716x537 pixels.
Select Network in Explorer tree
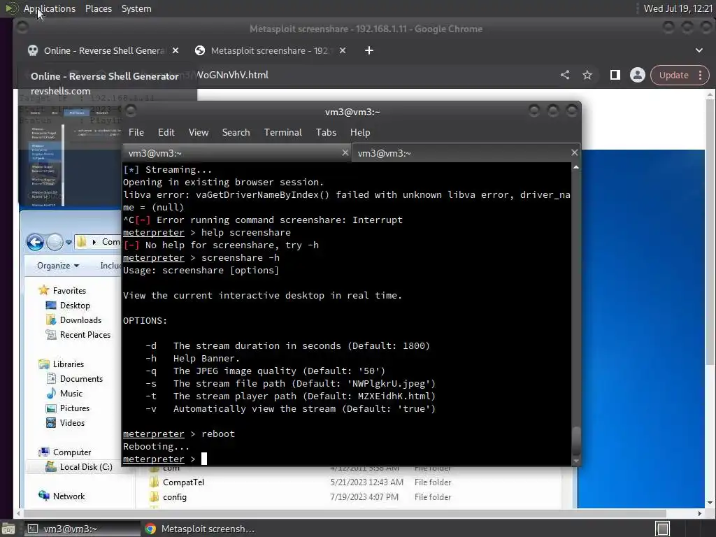pos(62,496)
